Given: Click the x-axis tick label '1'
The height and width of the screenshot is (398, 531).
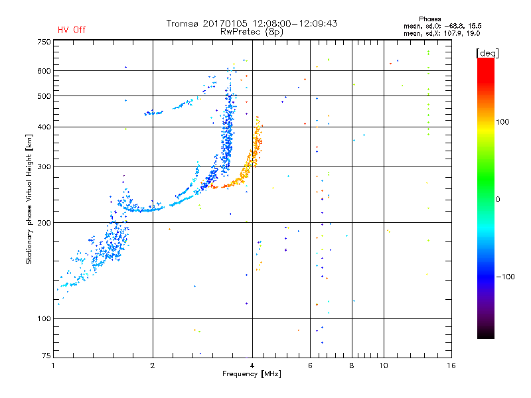Looking at the screenshot, I should pyautogui.click(x=54, y=365).
